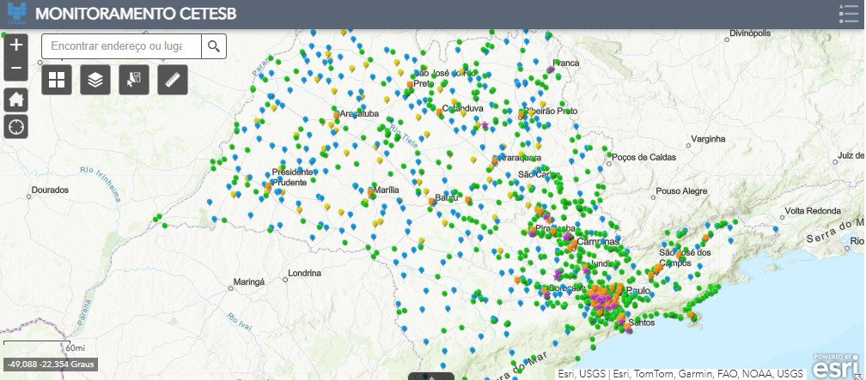Find my location with the crosshair button
Screen dimensions: 866x380
(16, 127)
